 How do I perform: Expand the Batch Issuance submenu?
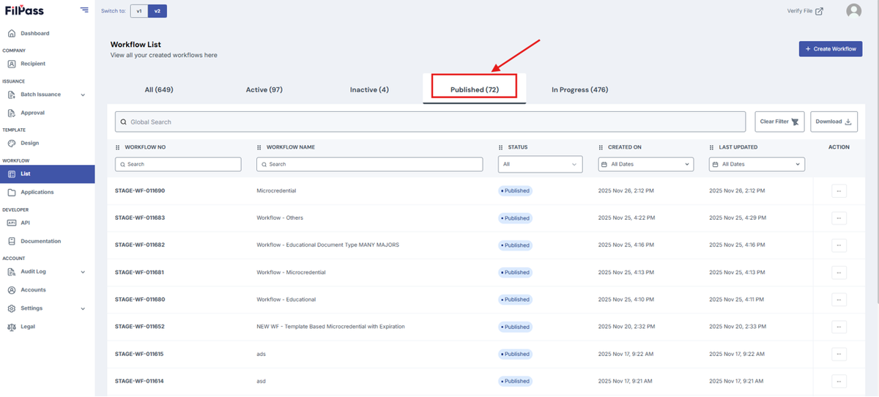83,94
